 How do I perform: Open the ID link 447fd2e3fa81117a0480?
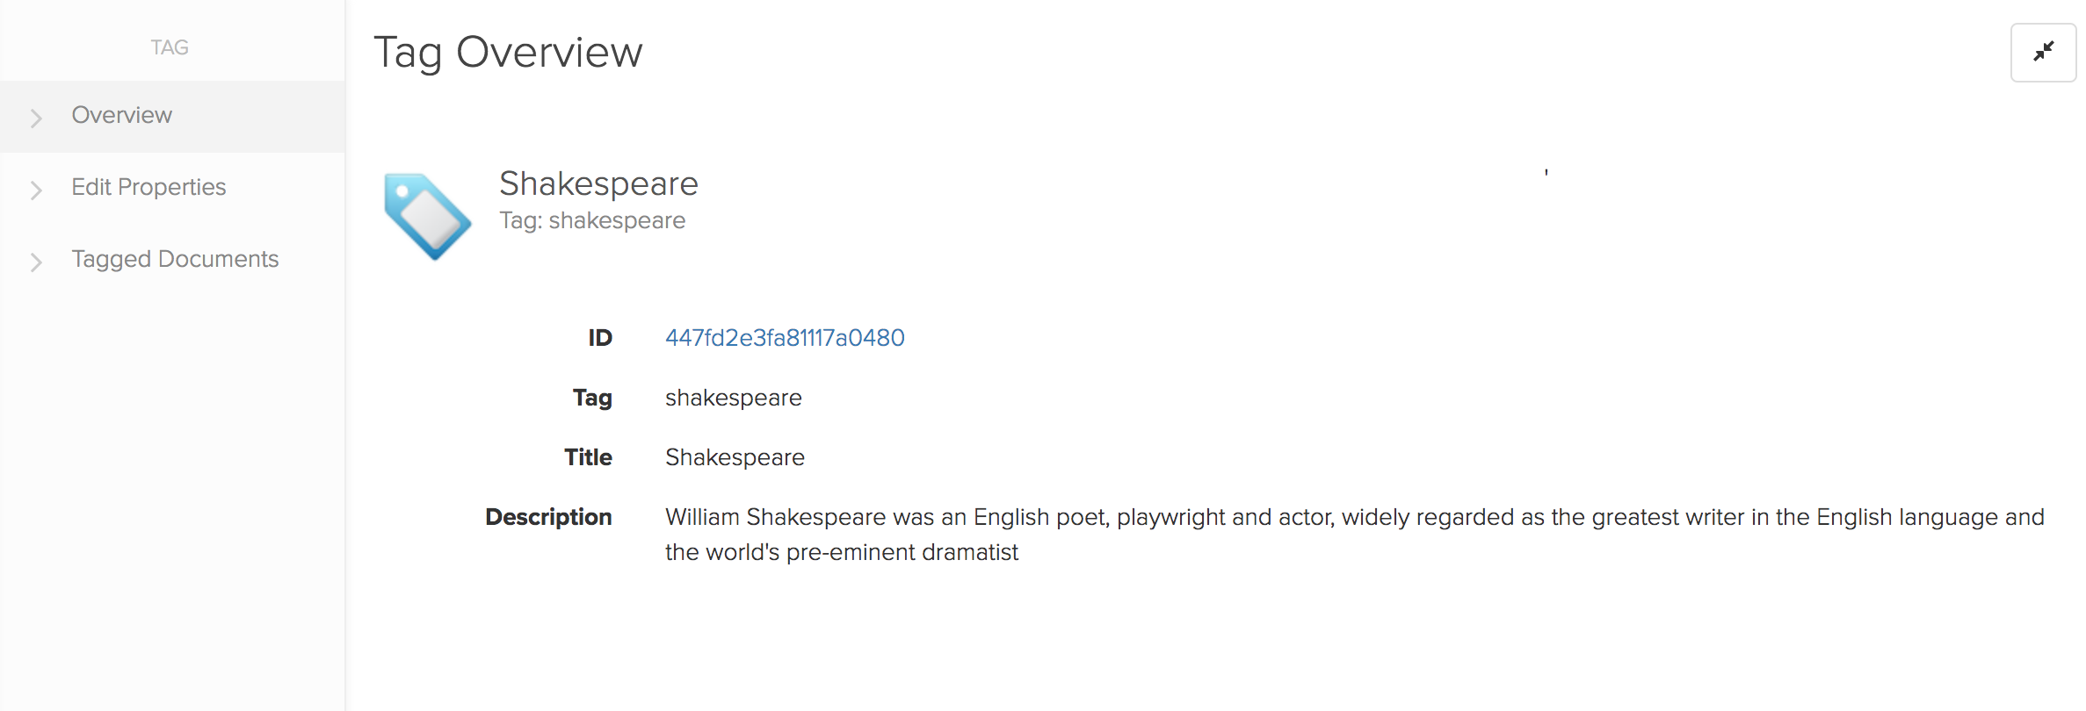click(785, 338)
